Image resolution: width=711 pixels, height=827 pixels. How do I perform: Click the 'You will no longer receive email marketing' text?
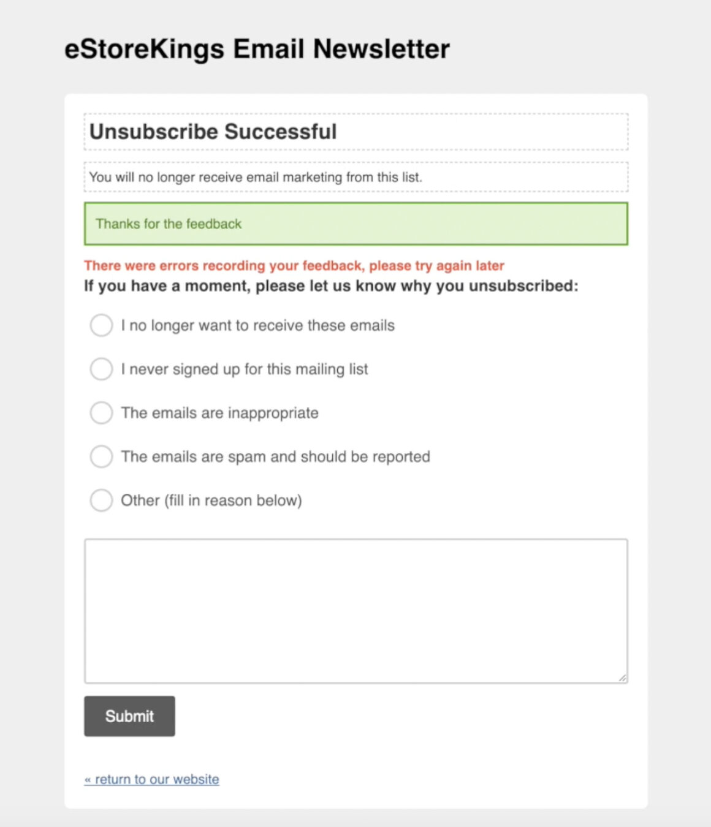pos(256,177)
